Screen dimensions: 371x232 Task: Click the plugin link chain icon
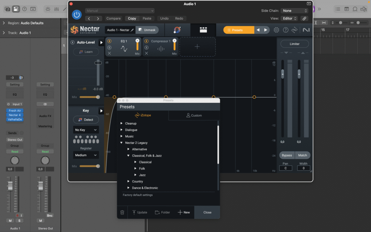[304, 18]
